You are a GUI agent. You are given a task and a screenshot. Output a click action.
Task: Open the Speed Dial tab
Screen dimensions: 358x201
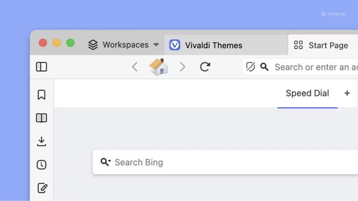(x=307, y=93)
